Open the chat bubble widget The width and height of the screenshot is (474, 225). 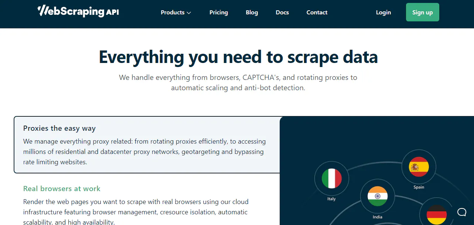click(x=461, y=212)
